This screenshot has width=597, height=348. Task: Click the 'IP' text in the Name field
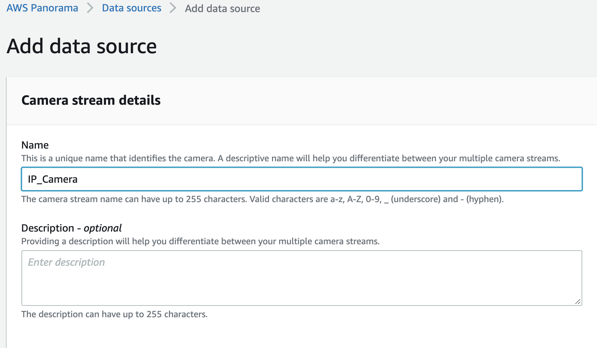coord(32,179)
